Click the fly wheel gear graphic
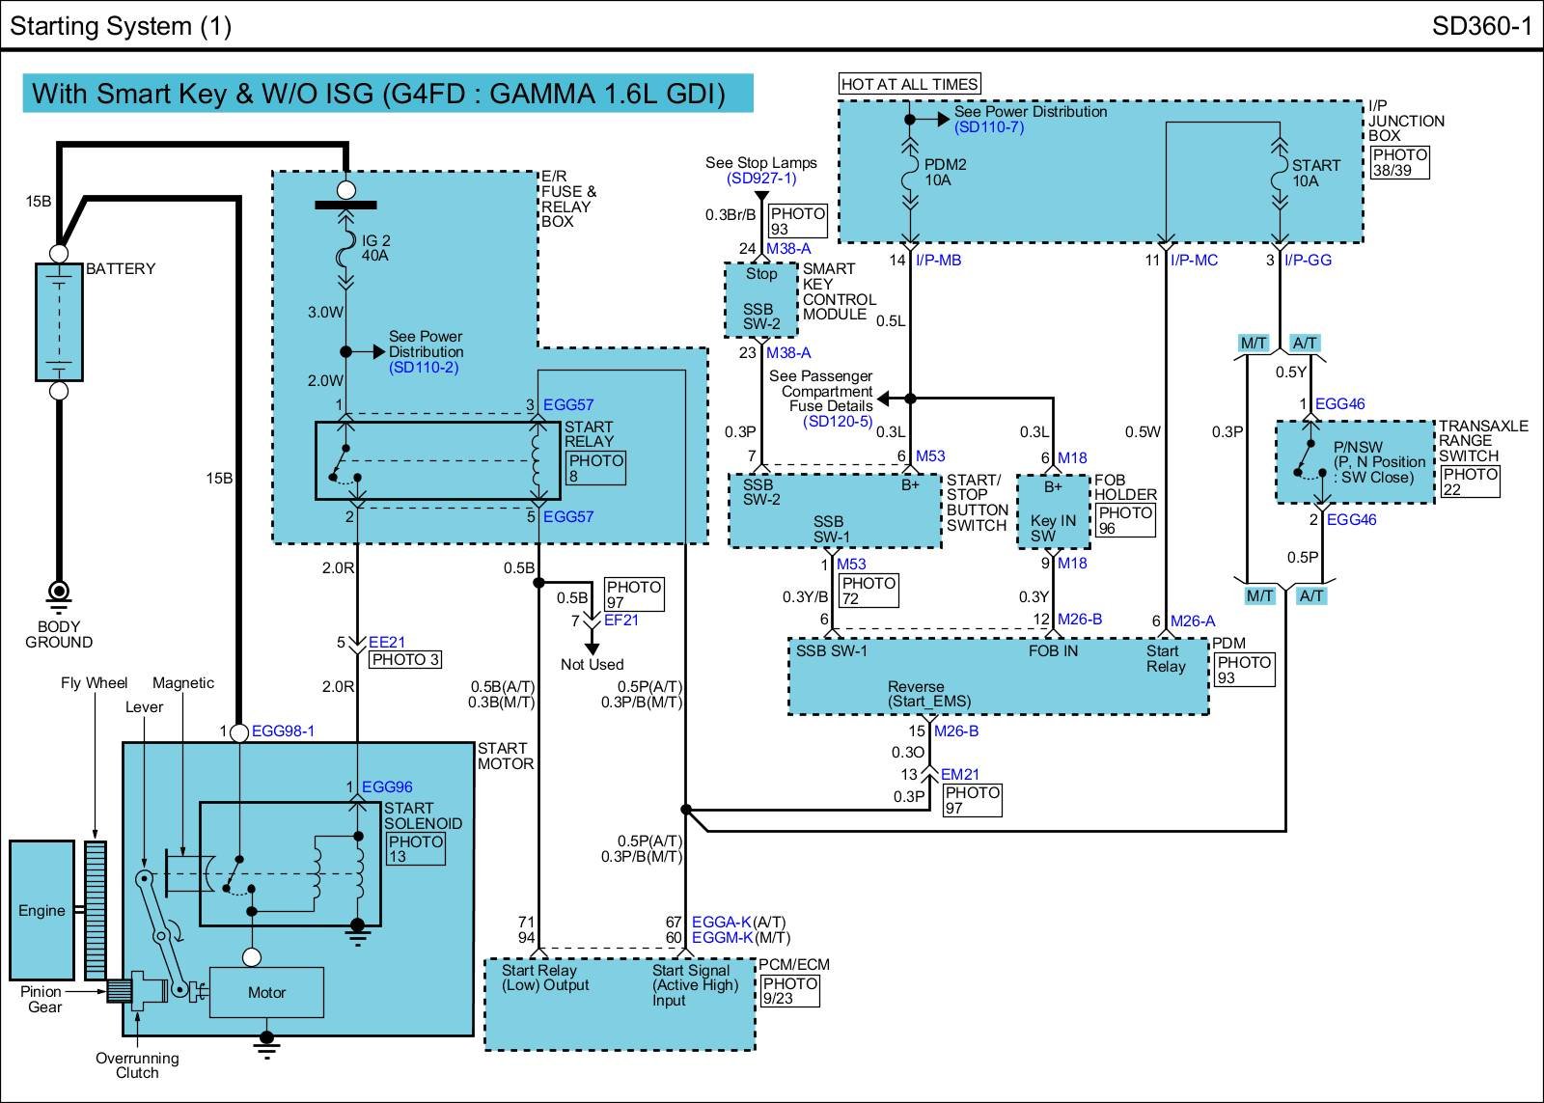 [x=95, y=910]
